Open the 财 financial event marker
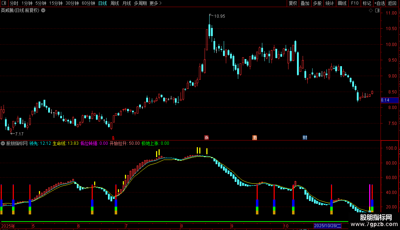400x230 pixels. click(x=305, y=138)
